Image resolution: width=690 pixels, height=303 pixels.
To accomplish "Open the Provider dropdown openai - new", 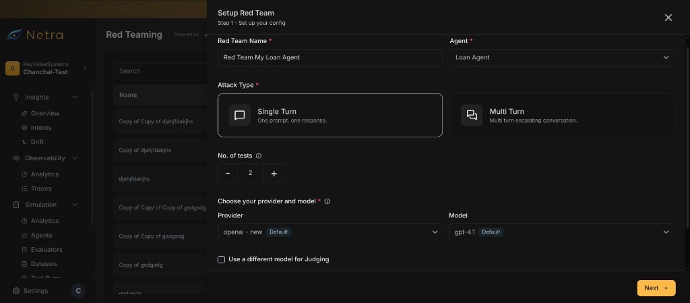I will click(330, 232).
